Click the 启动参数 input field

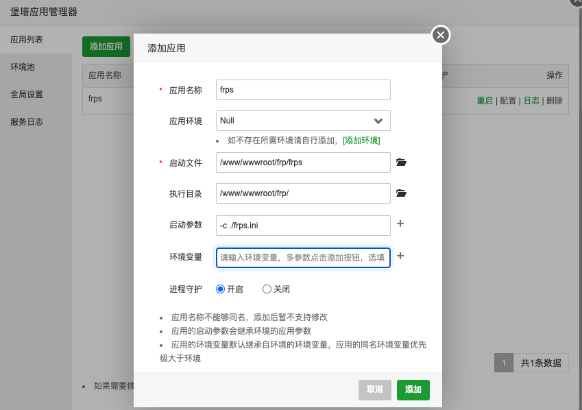tap(303, 226)
